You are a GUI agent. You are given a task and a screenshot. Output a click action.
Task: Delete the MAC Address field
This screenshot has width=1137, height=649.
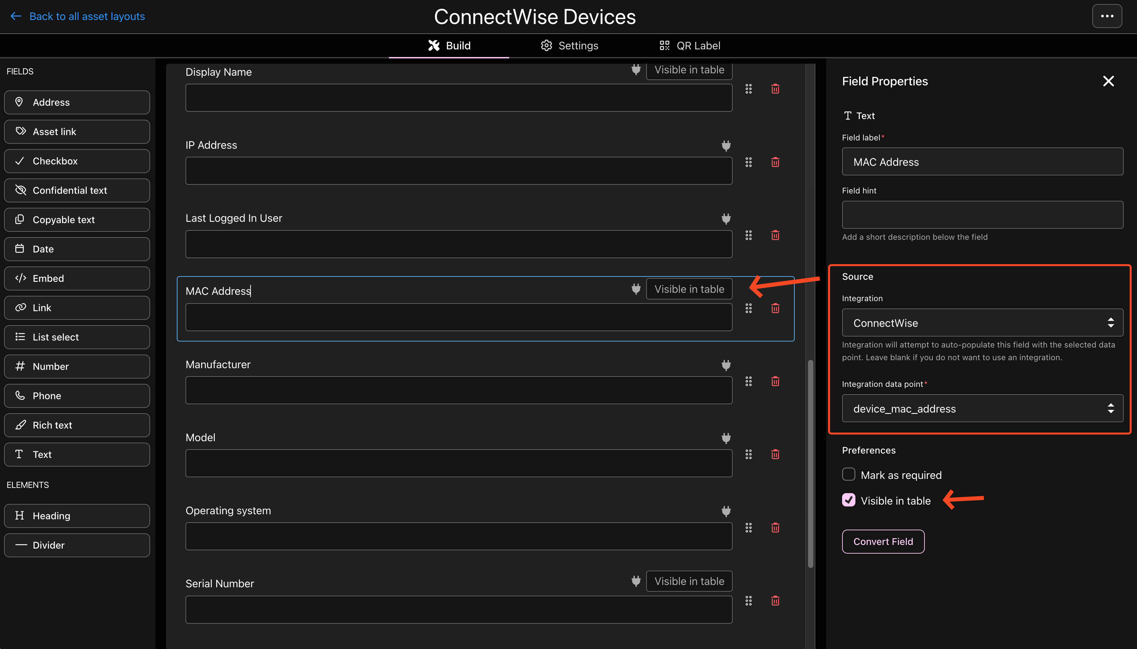tap(775, 308)
